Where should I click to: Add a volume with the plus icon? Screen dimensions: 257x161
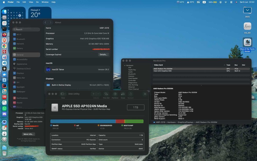tap(94, 94)
